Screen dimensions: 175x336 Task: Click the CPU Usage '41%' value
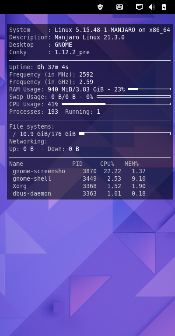click(x=53, y=105)
